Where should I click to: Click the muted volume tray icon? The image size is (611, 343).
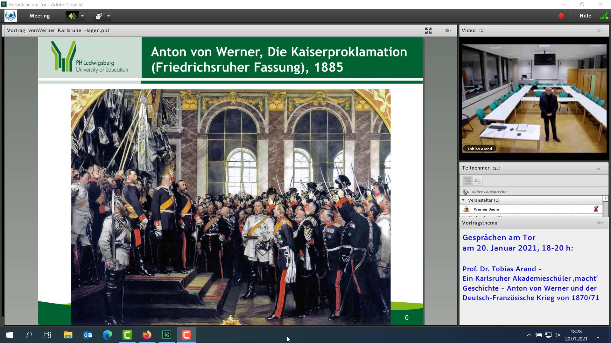point(558,335)
